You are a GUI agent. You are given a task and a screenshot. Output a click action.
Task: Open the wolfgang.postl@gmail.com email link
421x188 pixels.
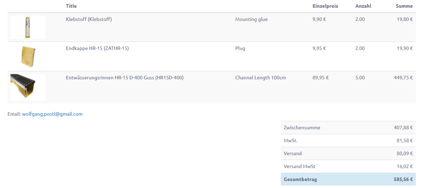click(x=52, y=114)
